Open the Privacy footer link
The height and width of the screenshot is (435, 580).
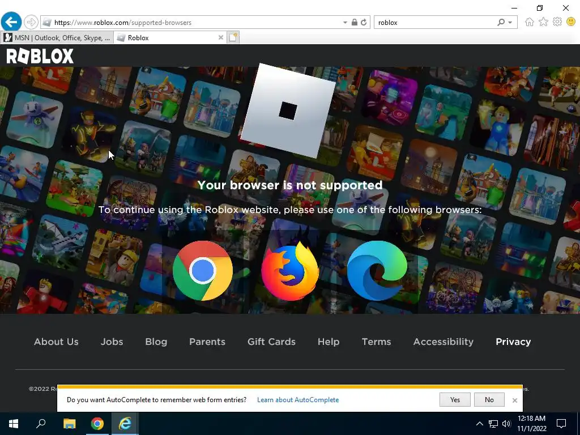pos(513,342)
